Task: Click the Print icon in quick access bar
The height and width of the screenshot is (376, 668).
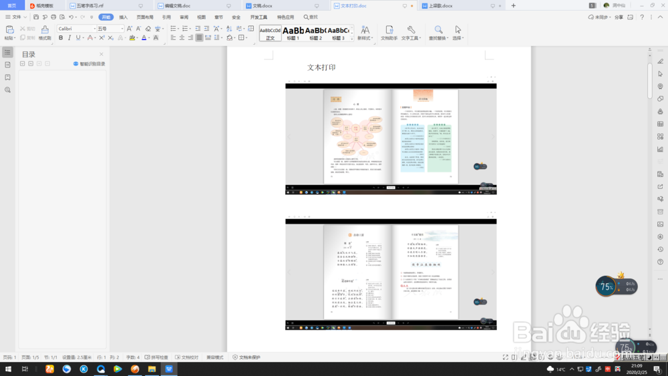Action: coord(53,17)
